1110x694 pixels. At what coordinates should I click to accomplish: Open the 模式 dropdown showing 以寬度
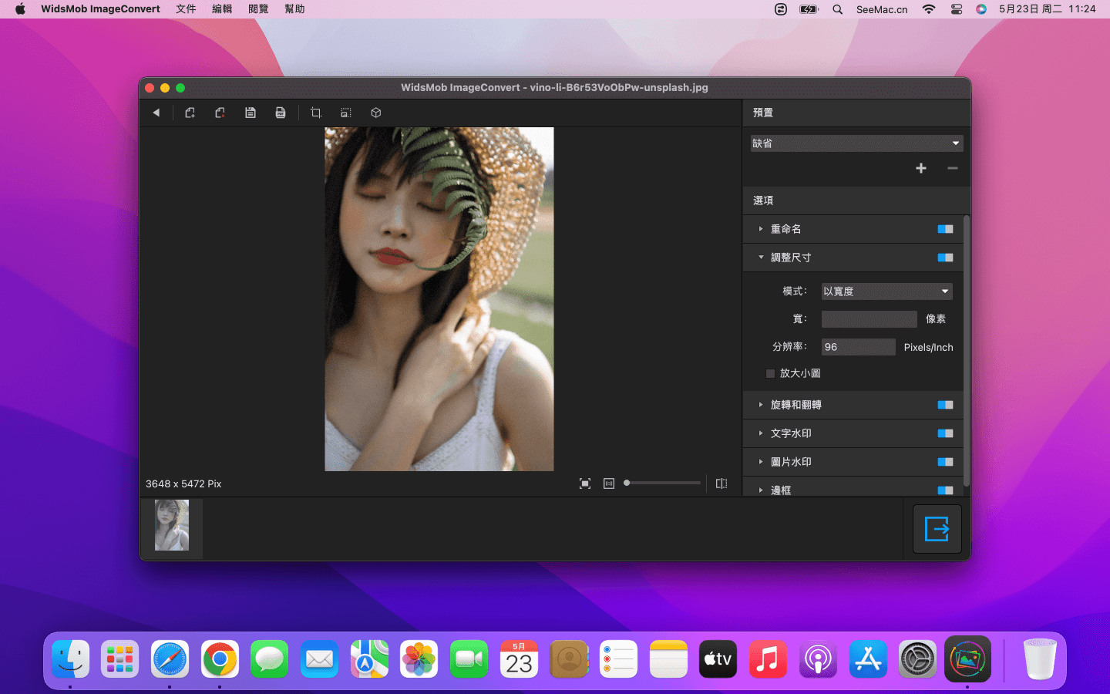(886, 291)
